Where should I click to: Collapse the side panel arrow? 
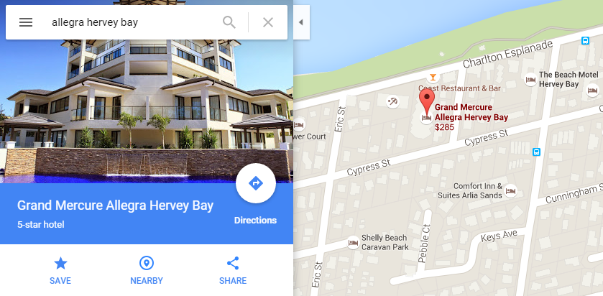pyautogui.click(x=301, y=22)
